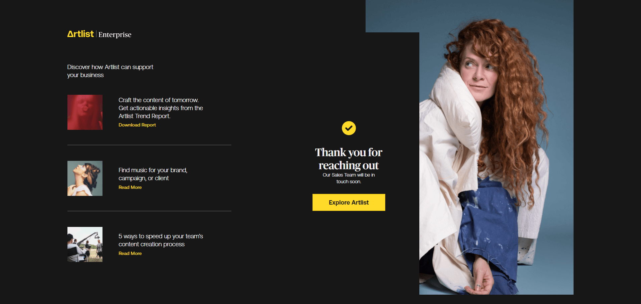Click 'Our Sales Team will be in touch' message
The width and height of the screenshot is (641, 304).
[x=349, y=178]
